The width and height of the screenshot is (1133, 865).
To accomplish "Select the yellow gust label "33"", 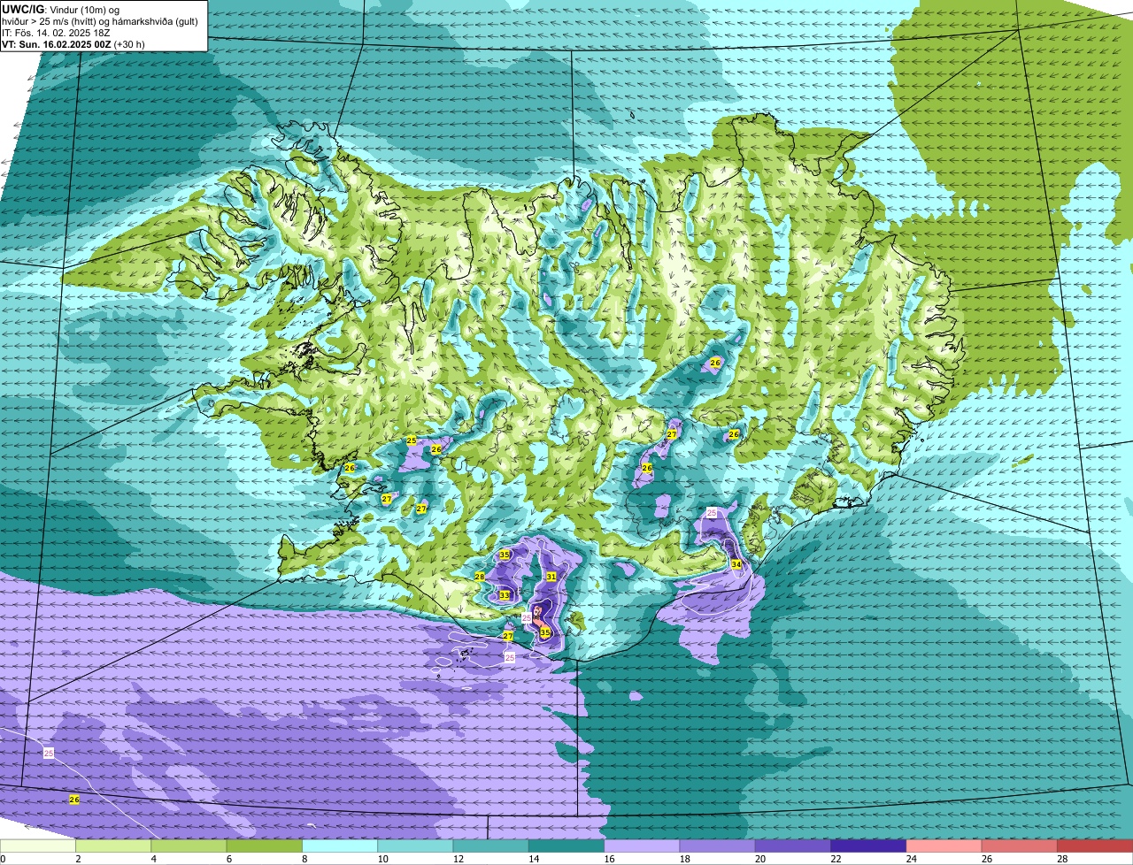I will (x=504, y=595).
